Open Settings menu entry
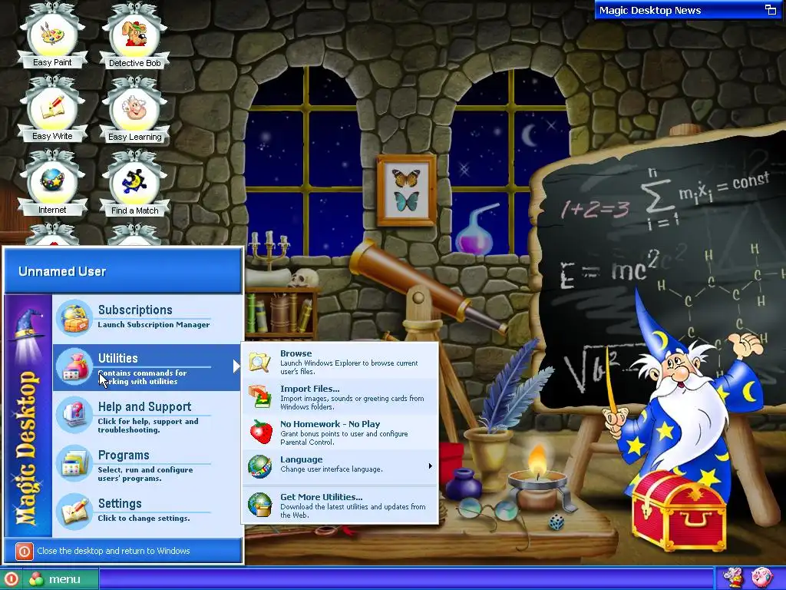Image resolution: width=786 pixels, height=590 pixels. tap(147, 512)
